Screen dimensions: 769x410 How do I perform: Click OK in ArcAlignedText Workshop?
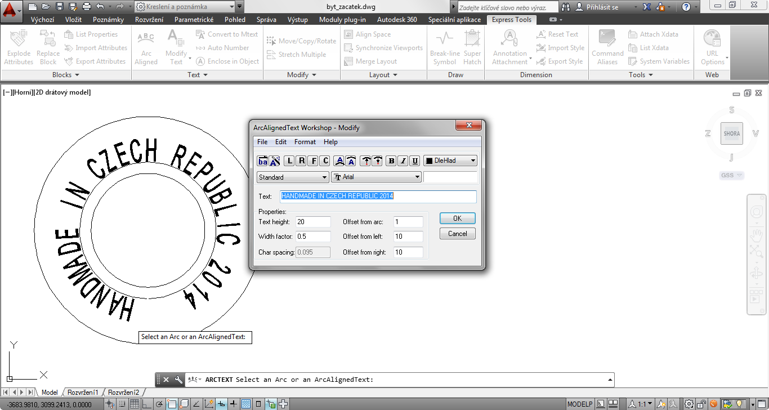pyautogui.click(x=457, y=219)
